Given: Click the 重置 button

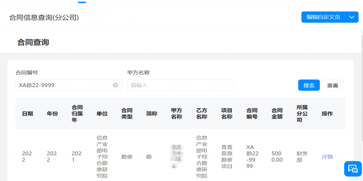Looking at the screenshot, I should click(x=332, y=85).
